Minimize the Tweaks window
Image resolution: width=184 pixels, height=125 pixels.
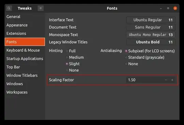click(161, 8)
